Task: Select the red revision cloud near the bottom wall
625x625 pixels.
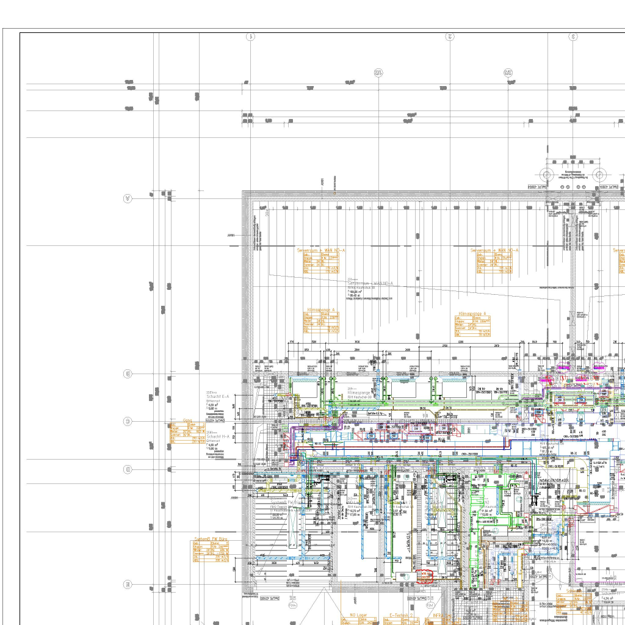Action: pyautogui.click(x=424, y=576)
